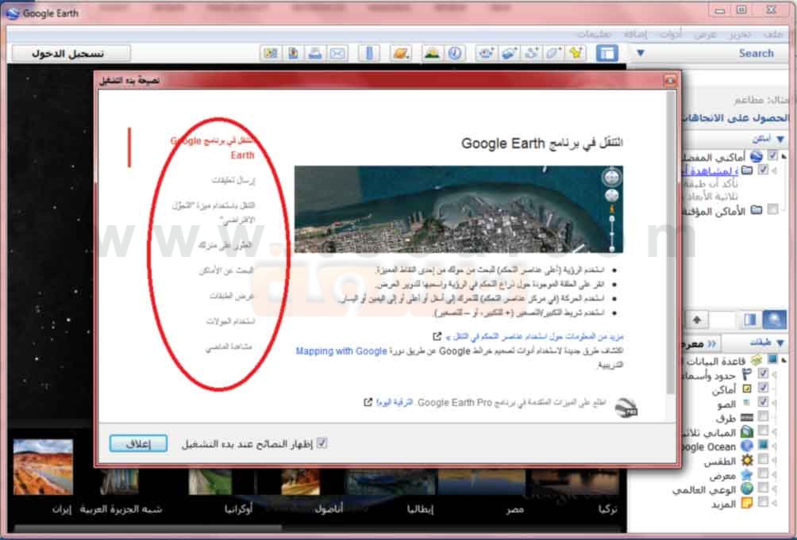Open the تعليمات Help menu
797x540 pixels.
point(594,34)
